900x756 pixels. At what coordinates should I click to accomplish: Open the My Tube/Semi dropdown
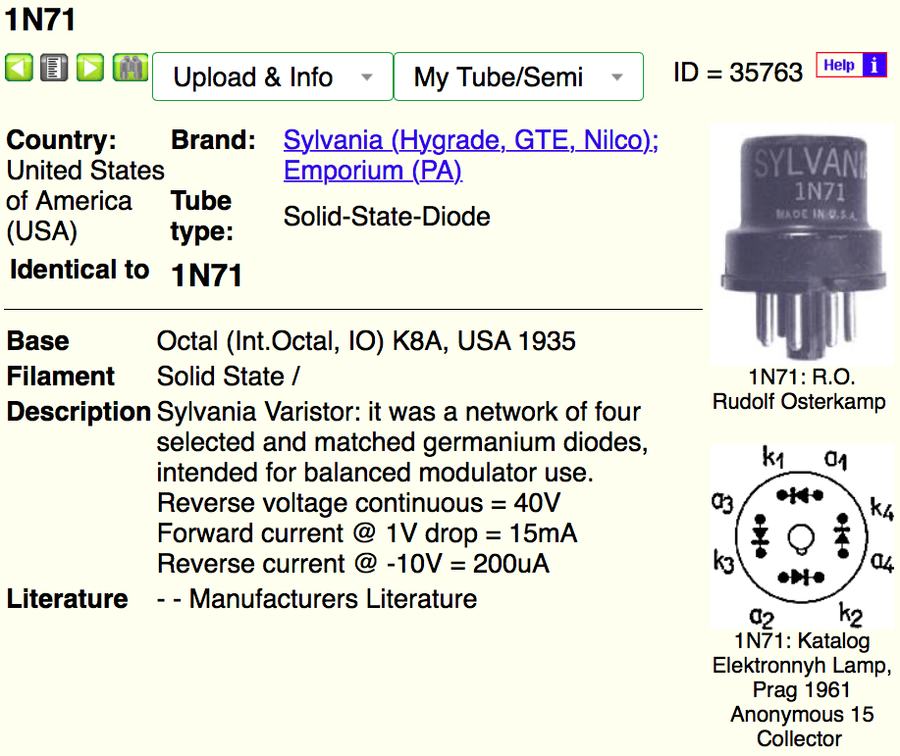[x=518, y=76]
